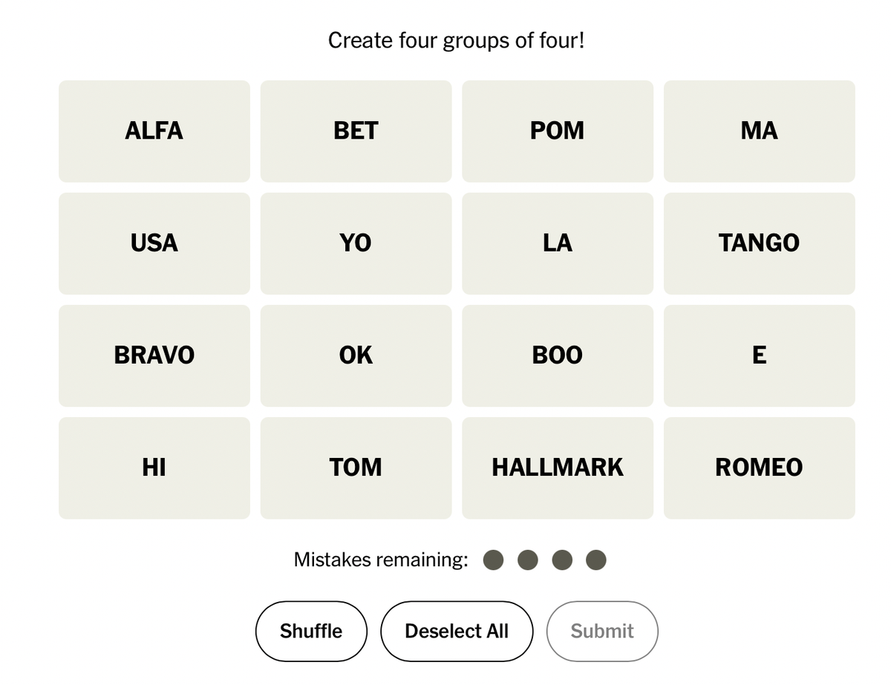Click the YO tile
This screenshot has height=685, width=891.
[x=356, y=243]
